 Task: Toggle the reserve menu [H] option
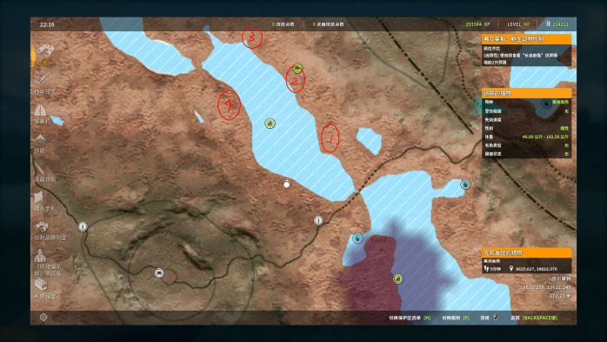click(x=410, y=318)
